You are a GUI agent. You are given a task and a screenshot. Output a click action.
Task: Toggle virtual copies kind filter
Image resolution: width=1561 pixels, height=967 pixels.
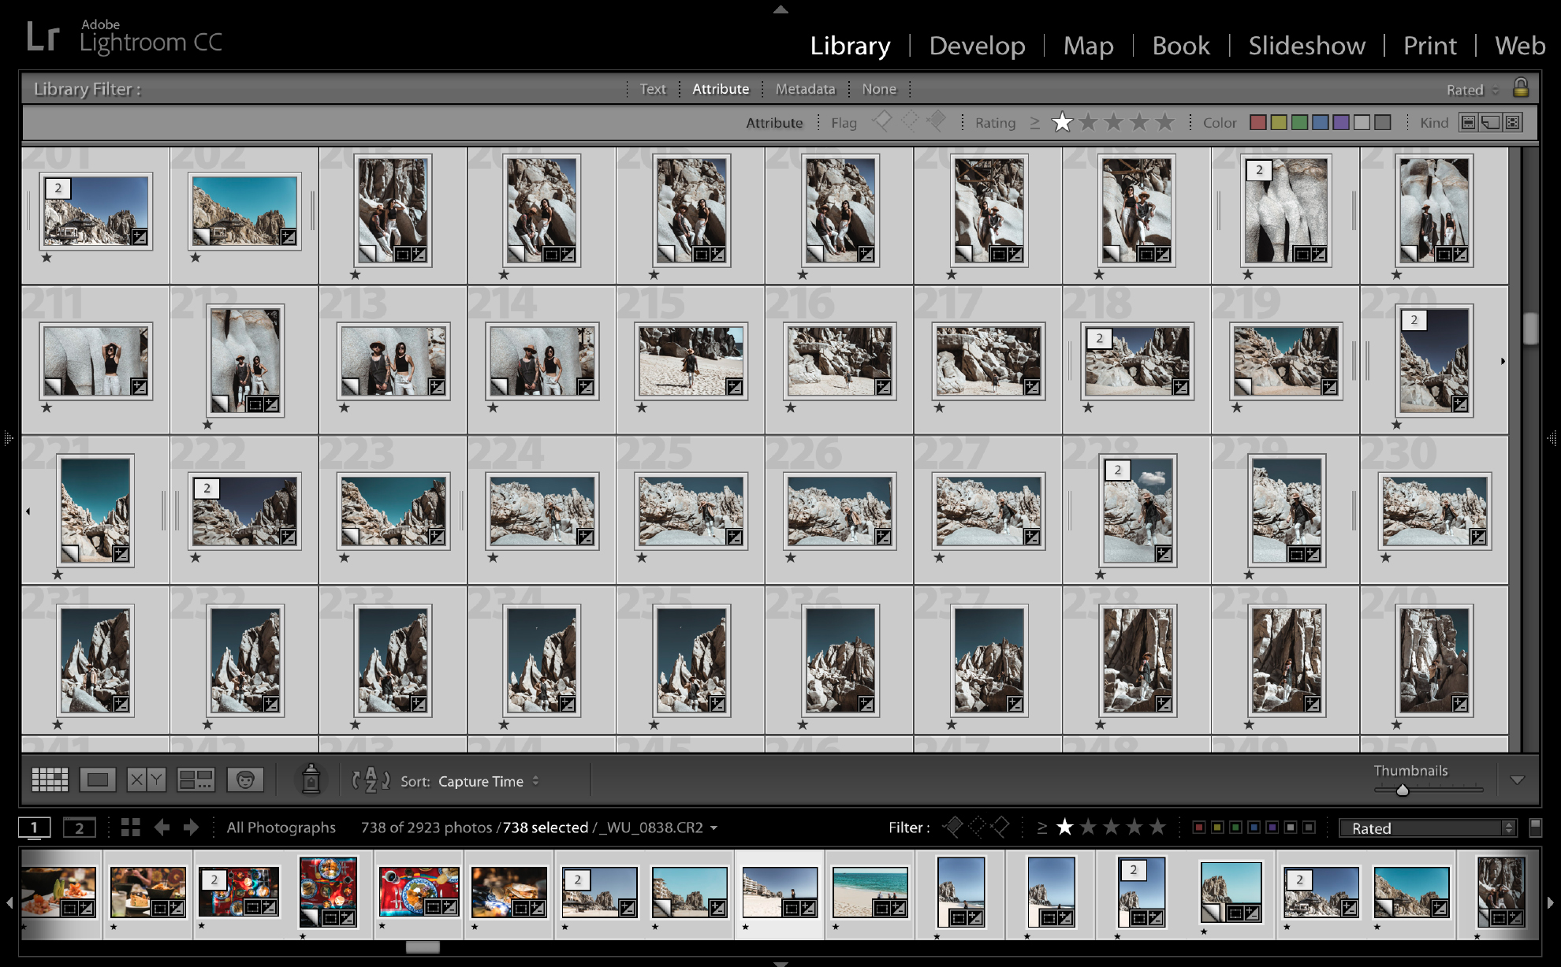pyautogui.click(x=1490, y=123)
